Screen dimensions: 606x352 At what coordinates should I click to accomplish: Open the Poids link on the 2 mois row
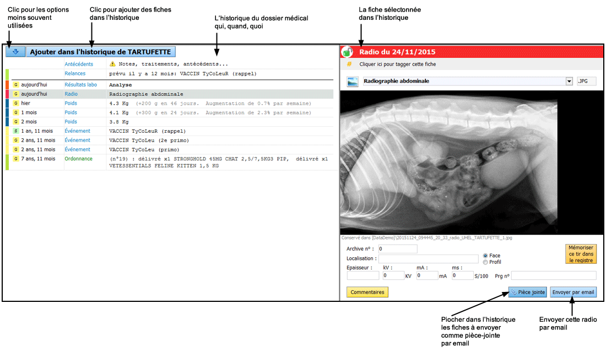coord(71,122)
